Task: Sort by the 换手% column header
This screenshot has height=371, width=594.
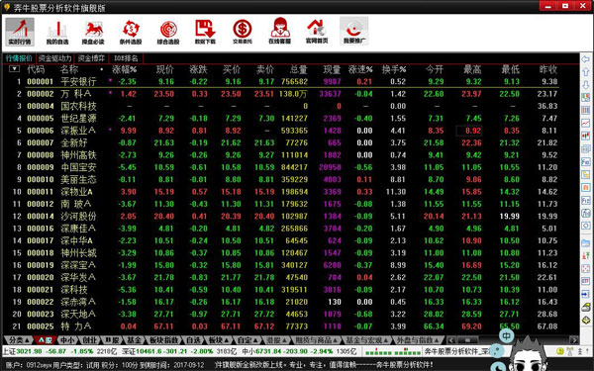Action: click(x=394, y=69)
